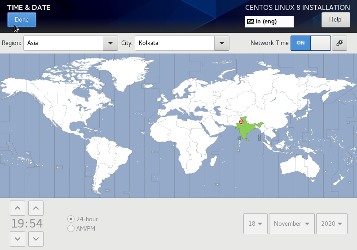Expand the Region dropdown arrow
357x250 pixels.
click(x=110, y=43)
